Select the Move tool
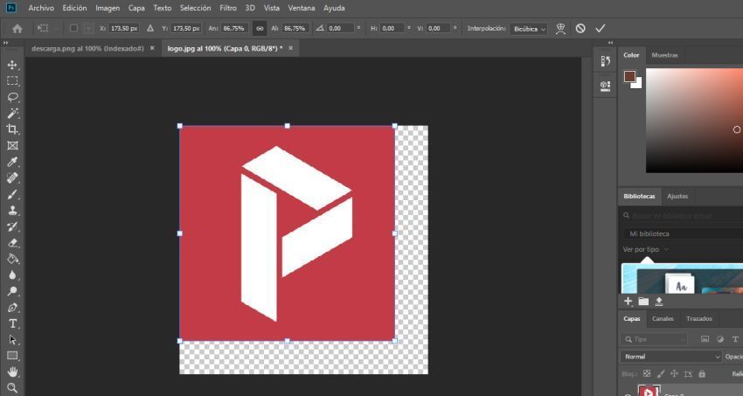The width and height of the screenshot is (743, 396). click(12, 65)
